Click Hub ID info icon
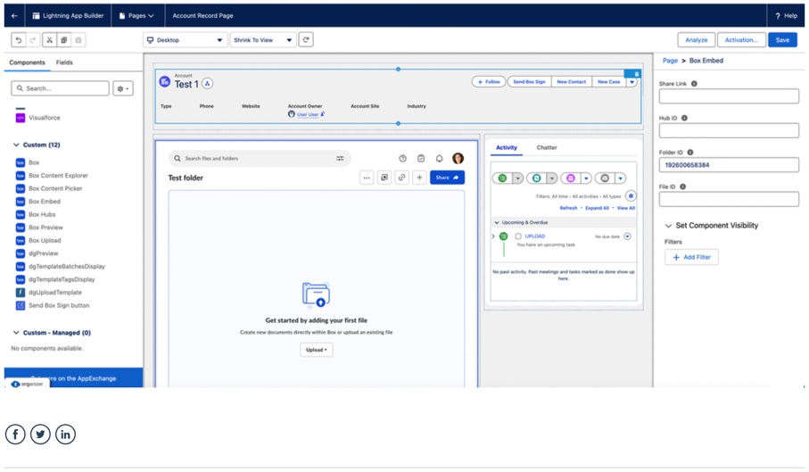The width and height of the screenshot is (809, 472). [x=684, y=118]
